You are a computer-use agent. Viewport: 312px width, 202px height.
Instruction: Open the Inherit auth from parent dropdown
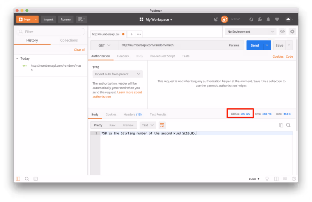pyautogui.click(x=117, y=74)
